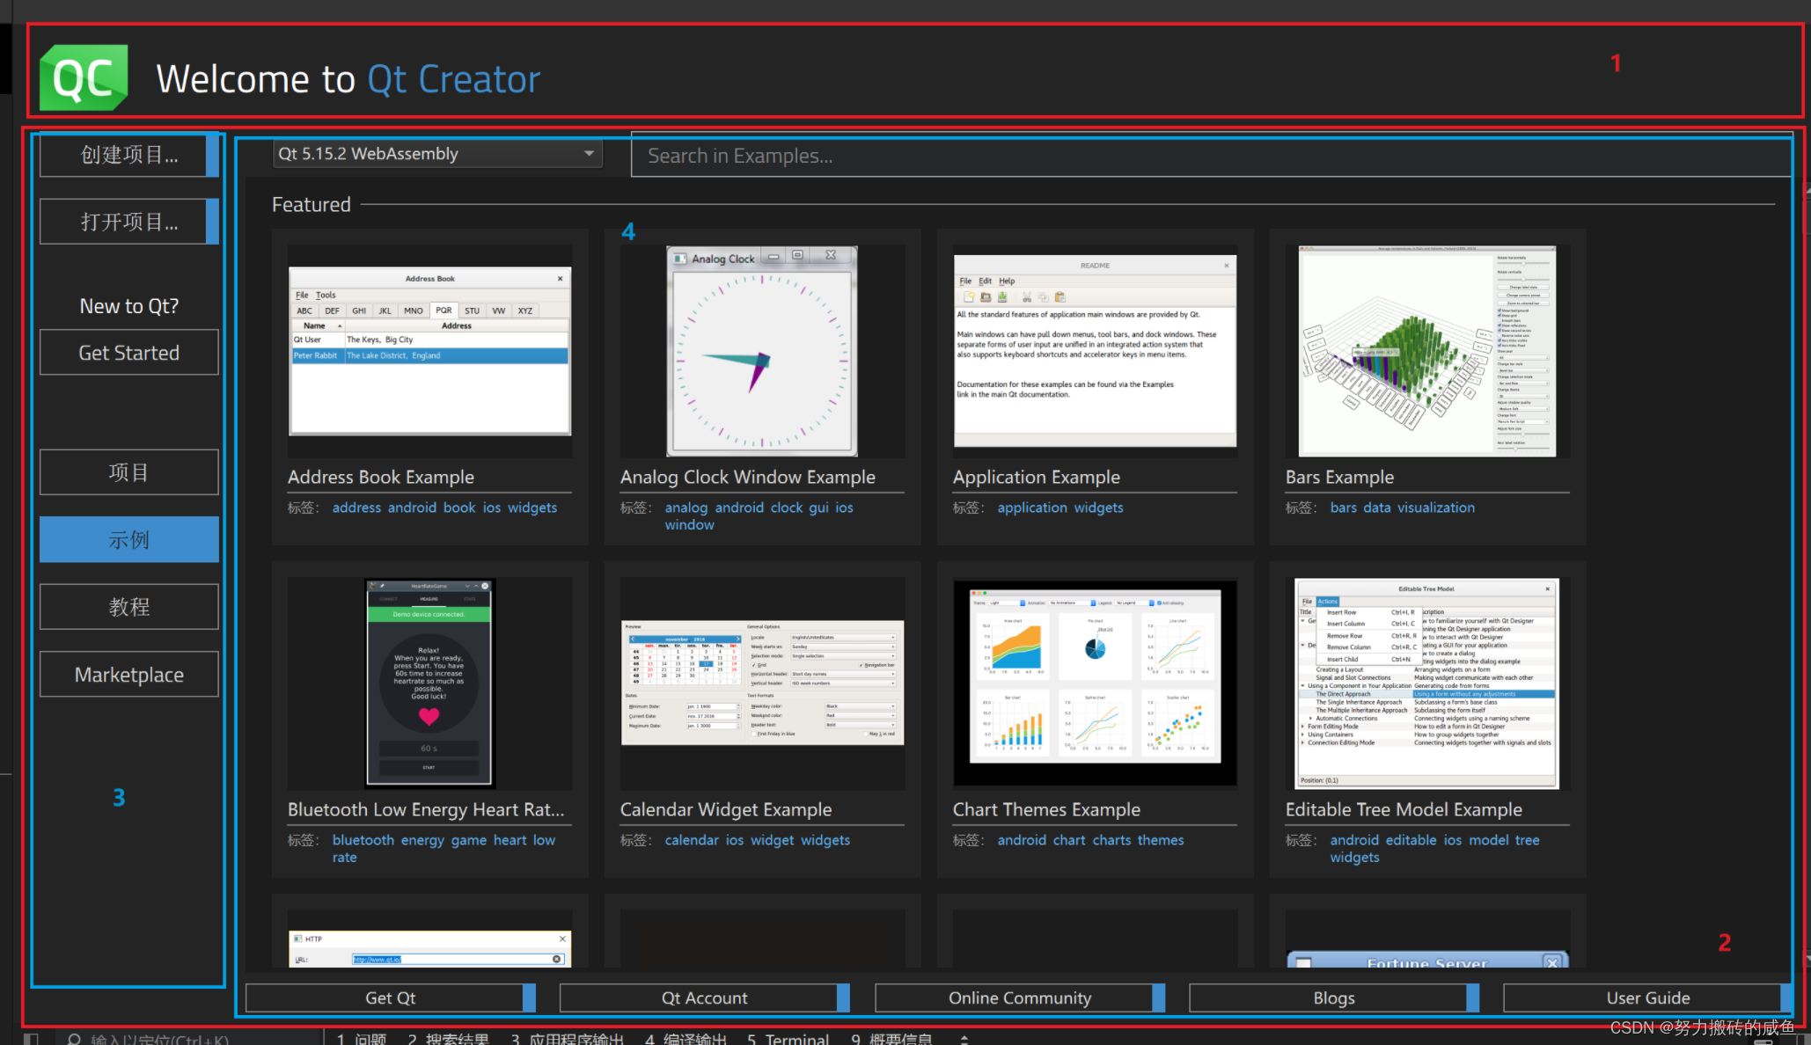Open Analog Clock Window Example thumbnail

(x=762, y=351)
